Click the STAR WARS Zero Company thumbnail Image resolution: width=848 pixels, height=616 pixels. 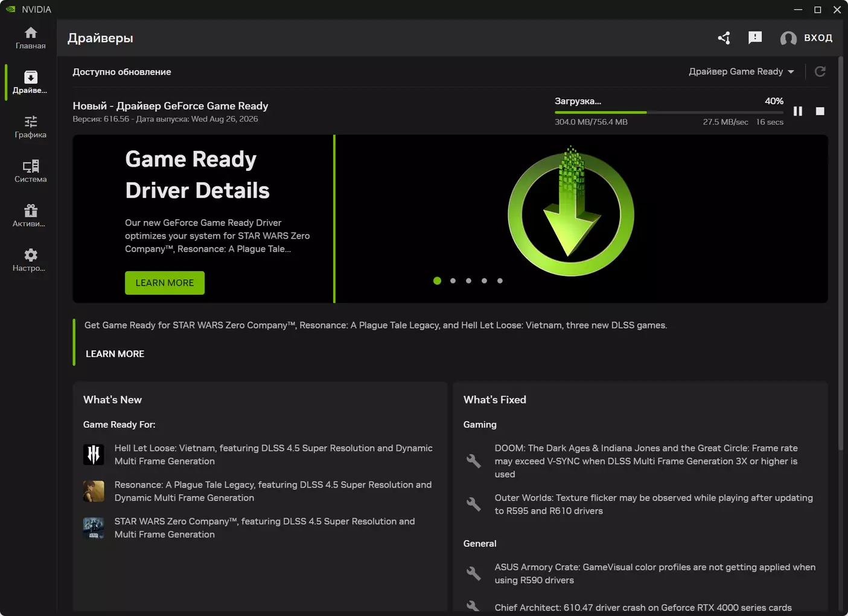coord(94,528)
